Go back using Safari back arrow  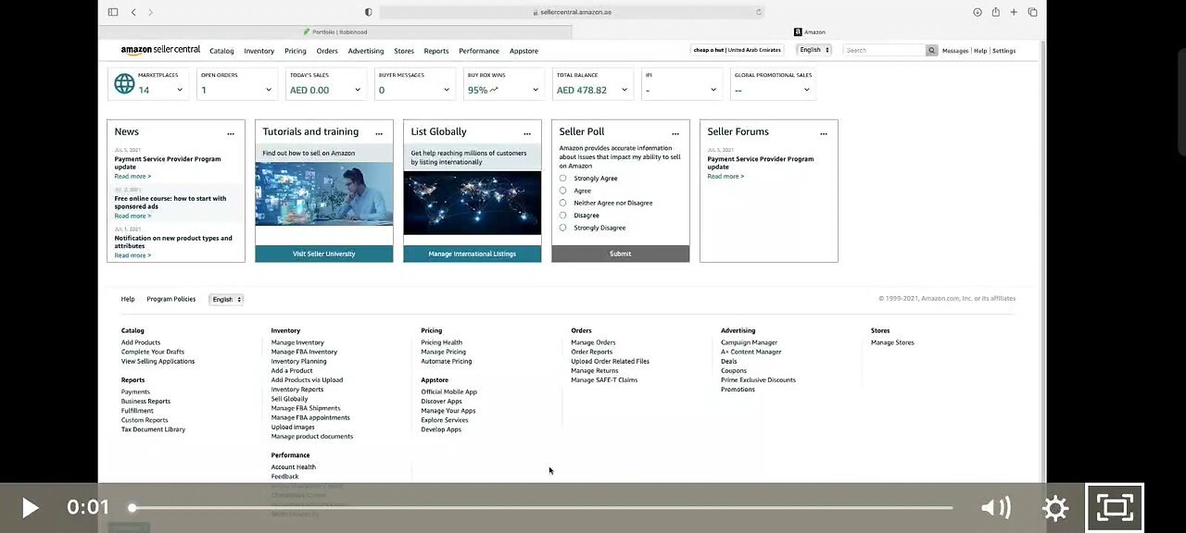tap(133, 12)
